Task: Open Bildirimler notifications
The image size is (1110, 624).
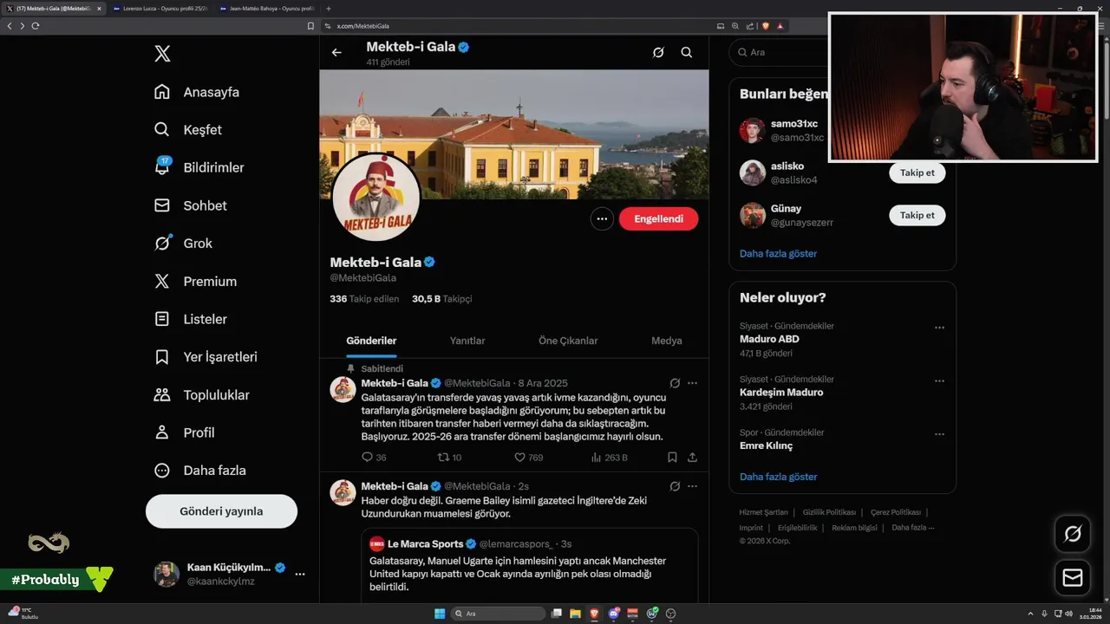Action: coord(199,167)
